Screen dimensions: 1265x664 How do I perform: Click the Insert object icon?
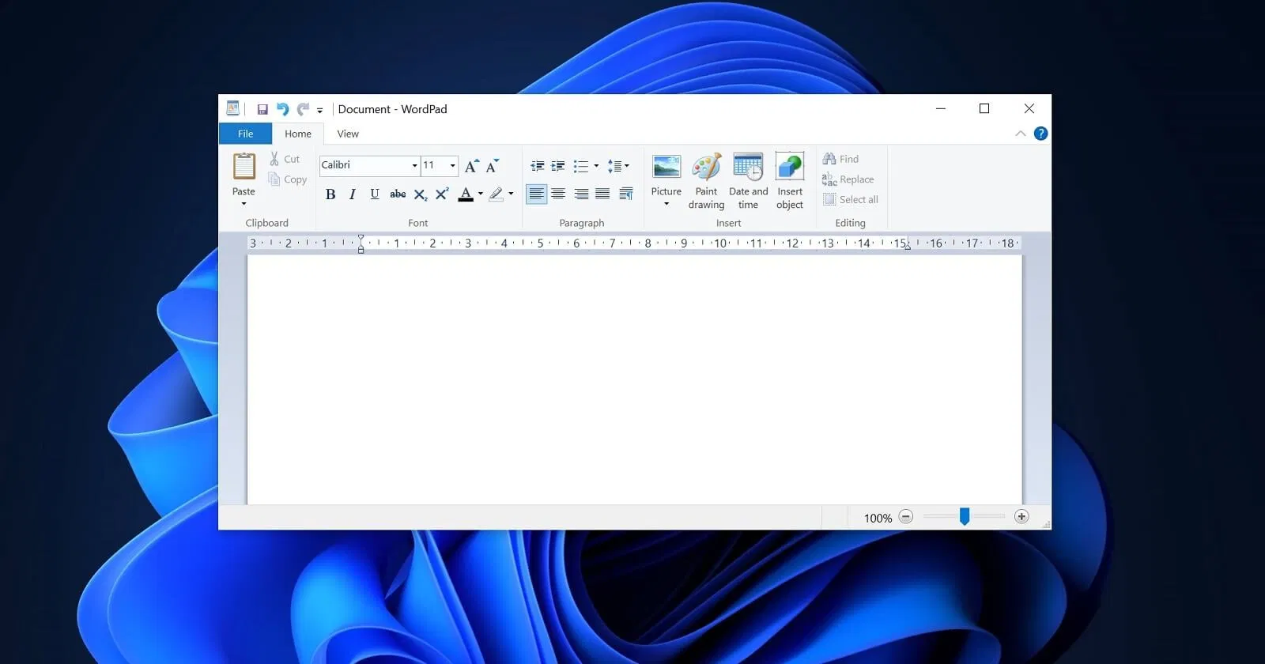click(790, 168)
